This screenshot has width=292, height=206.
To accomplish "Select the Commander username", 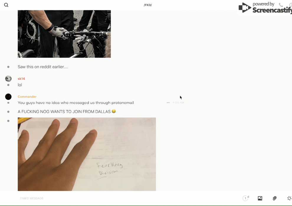I will (x=27, y=97).
